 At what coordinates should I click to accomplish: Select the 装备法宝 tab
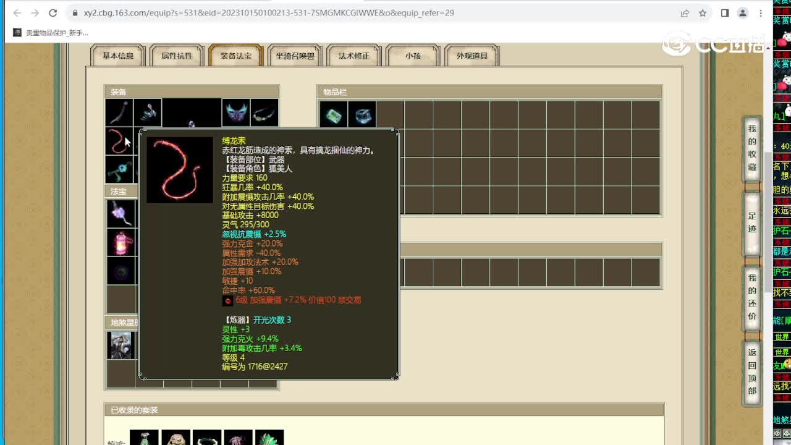[x=236, y=56]
